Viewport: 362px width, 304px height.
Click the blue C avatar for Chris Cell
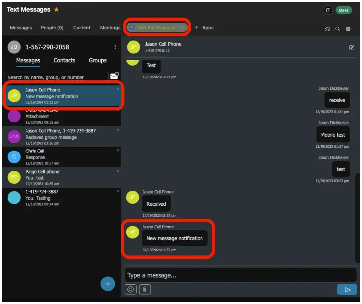click(14, 157)
